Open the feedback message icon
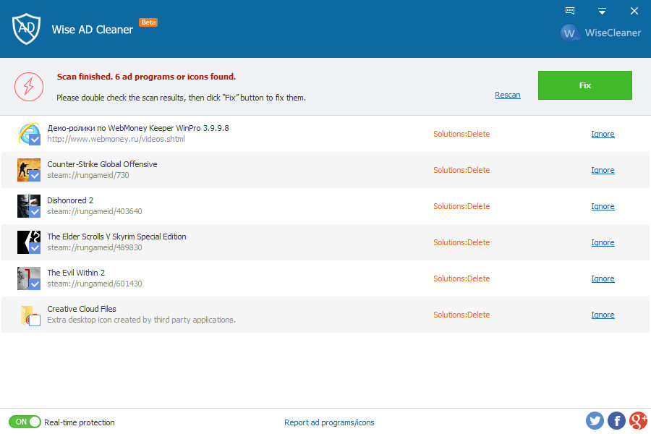 click(570, 11)
